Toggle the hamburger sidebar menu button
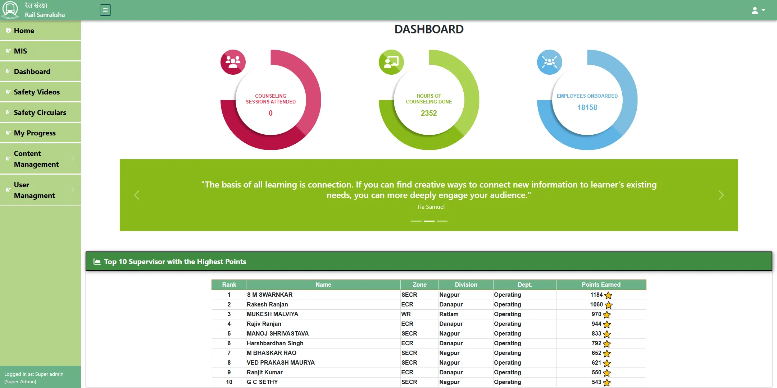 click(105, 10)
